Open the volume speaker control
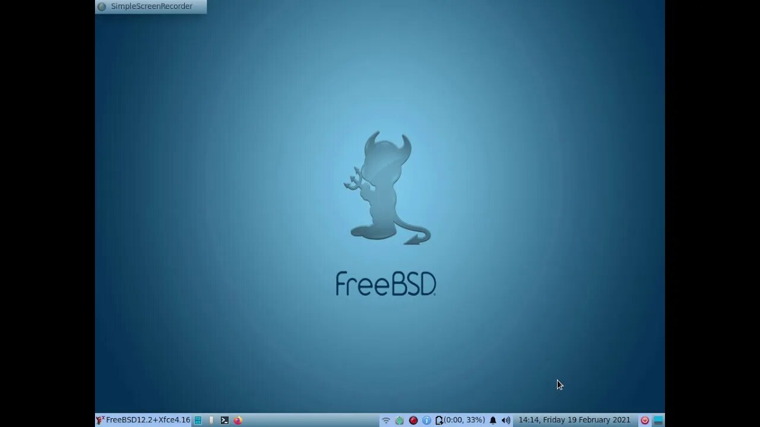 pos(506,420)
